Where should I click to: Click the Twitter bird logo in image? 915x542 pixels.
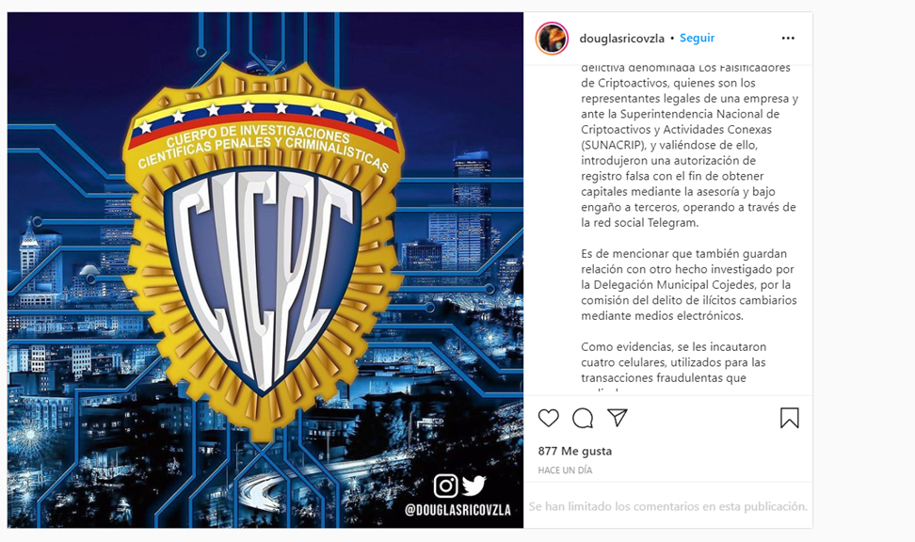(474, 486)
